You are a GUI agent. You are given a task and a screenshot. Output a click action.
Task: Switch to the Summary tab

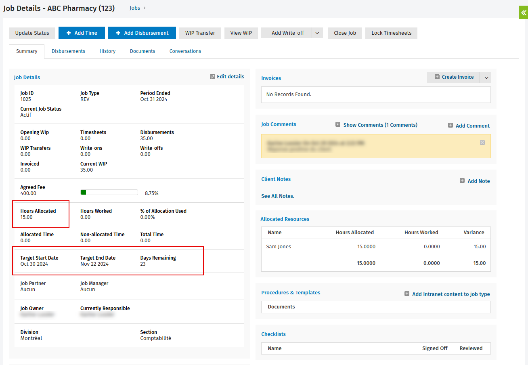coord(27,51)
